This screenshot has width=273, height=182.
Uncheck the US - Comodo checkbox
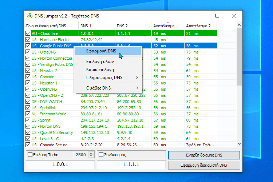pyautogui.click(x=28, y=77)
